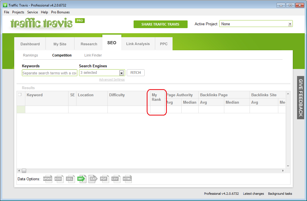The width and height of the screenshot is (307, 201).
Task: Open the Latest changes link
Action: tap(253, 194)
